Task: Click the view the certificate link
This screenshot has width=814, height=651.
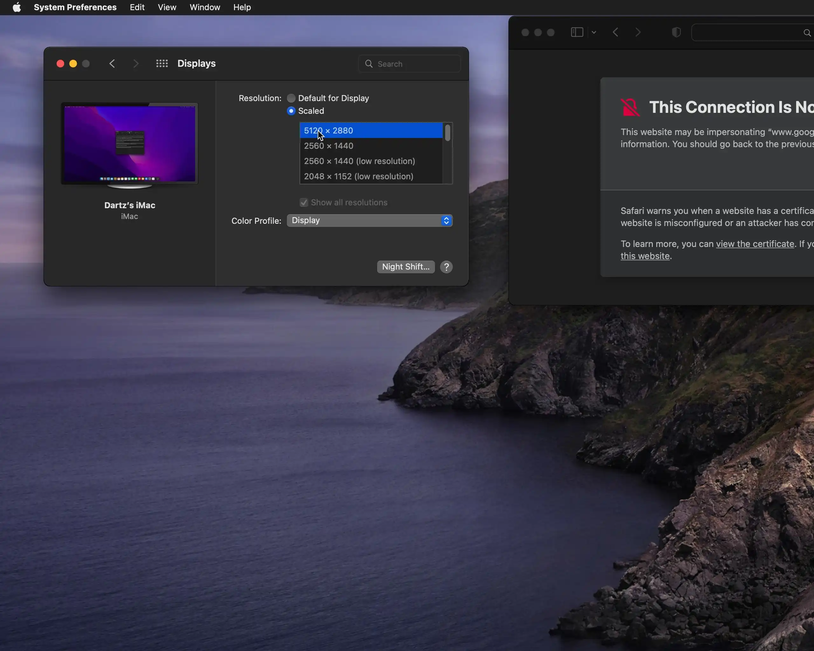Action: (755, 244)
